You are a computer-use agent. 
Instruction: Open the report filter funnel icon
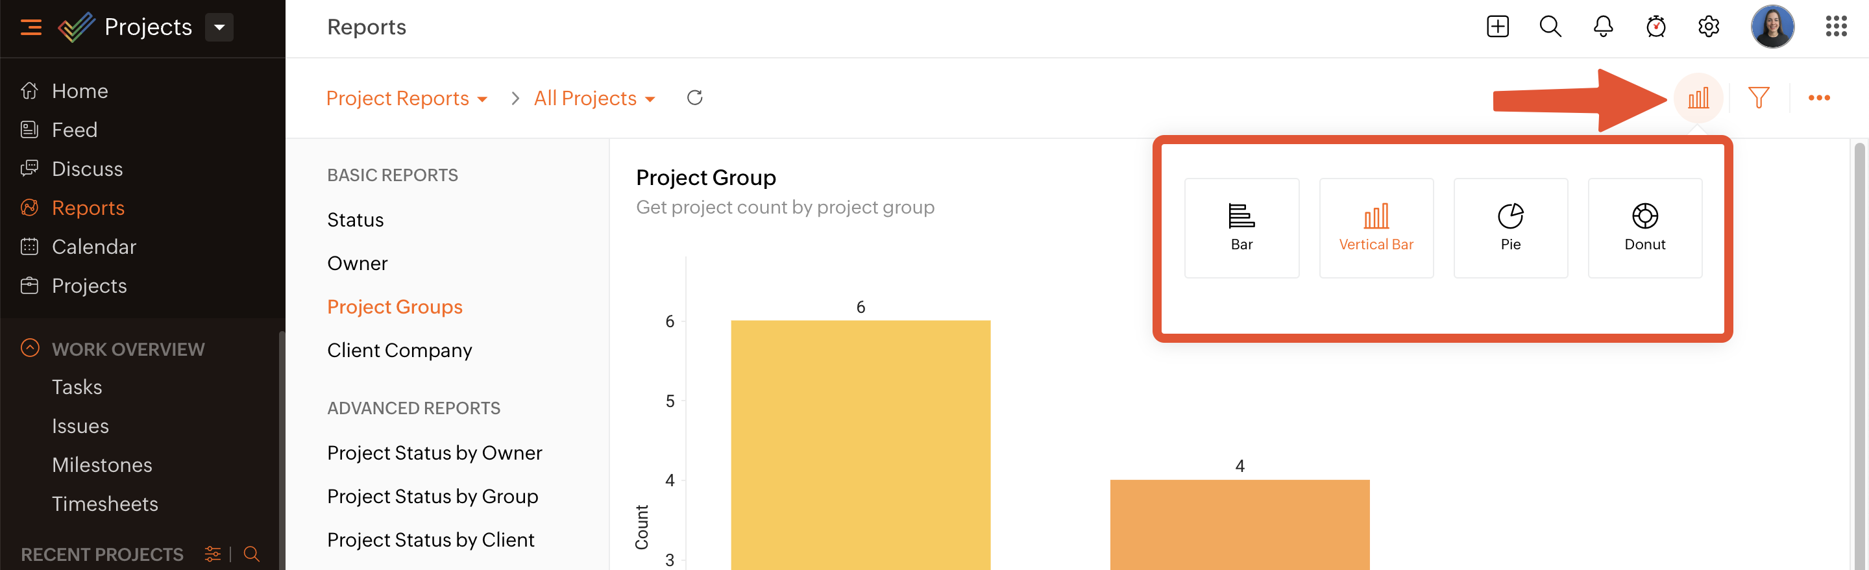[1759, 98]
